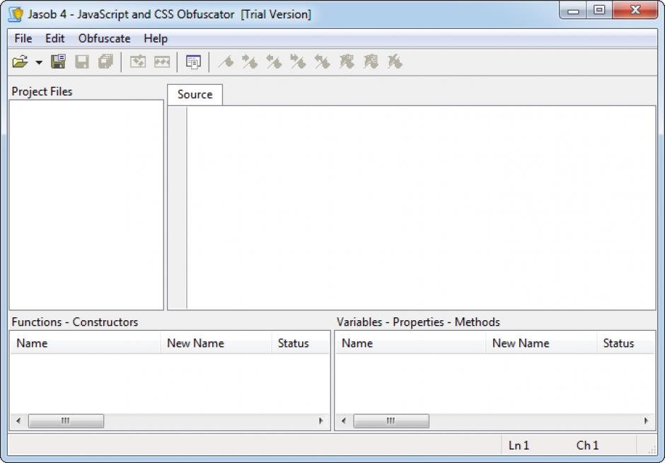
Task: Click the left scroll arrow in the Functions panel
Action: coord(18,421)
